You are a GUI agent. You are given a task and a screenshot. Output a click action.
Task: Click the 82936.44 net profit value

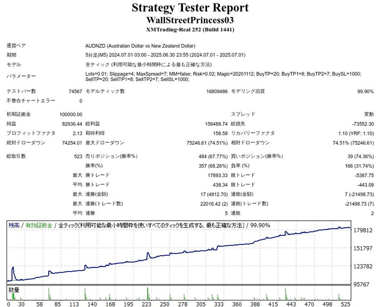coord(72,124)
